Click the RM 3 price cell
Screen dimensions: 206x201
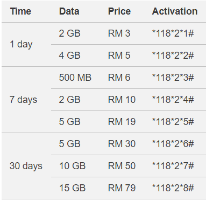point(119,33)
